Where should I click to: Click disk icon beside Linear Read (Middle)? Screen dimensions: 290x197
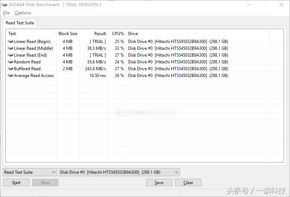coord(10,48)
